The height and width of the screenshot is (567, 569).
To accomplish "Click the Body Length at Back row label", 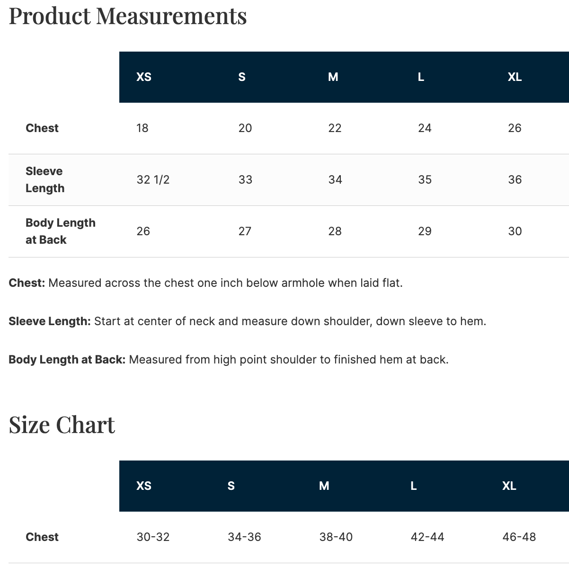I will (x=61, y=231).
